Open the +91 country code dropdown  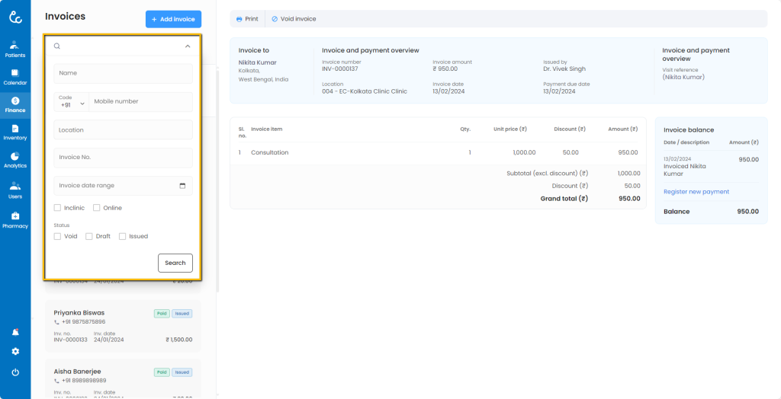tap(71, 102)
